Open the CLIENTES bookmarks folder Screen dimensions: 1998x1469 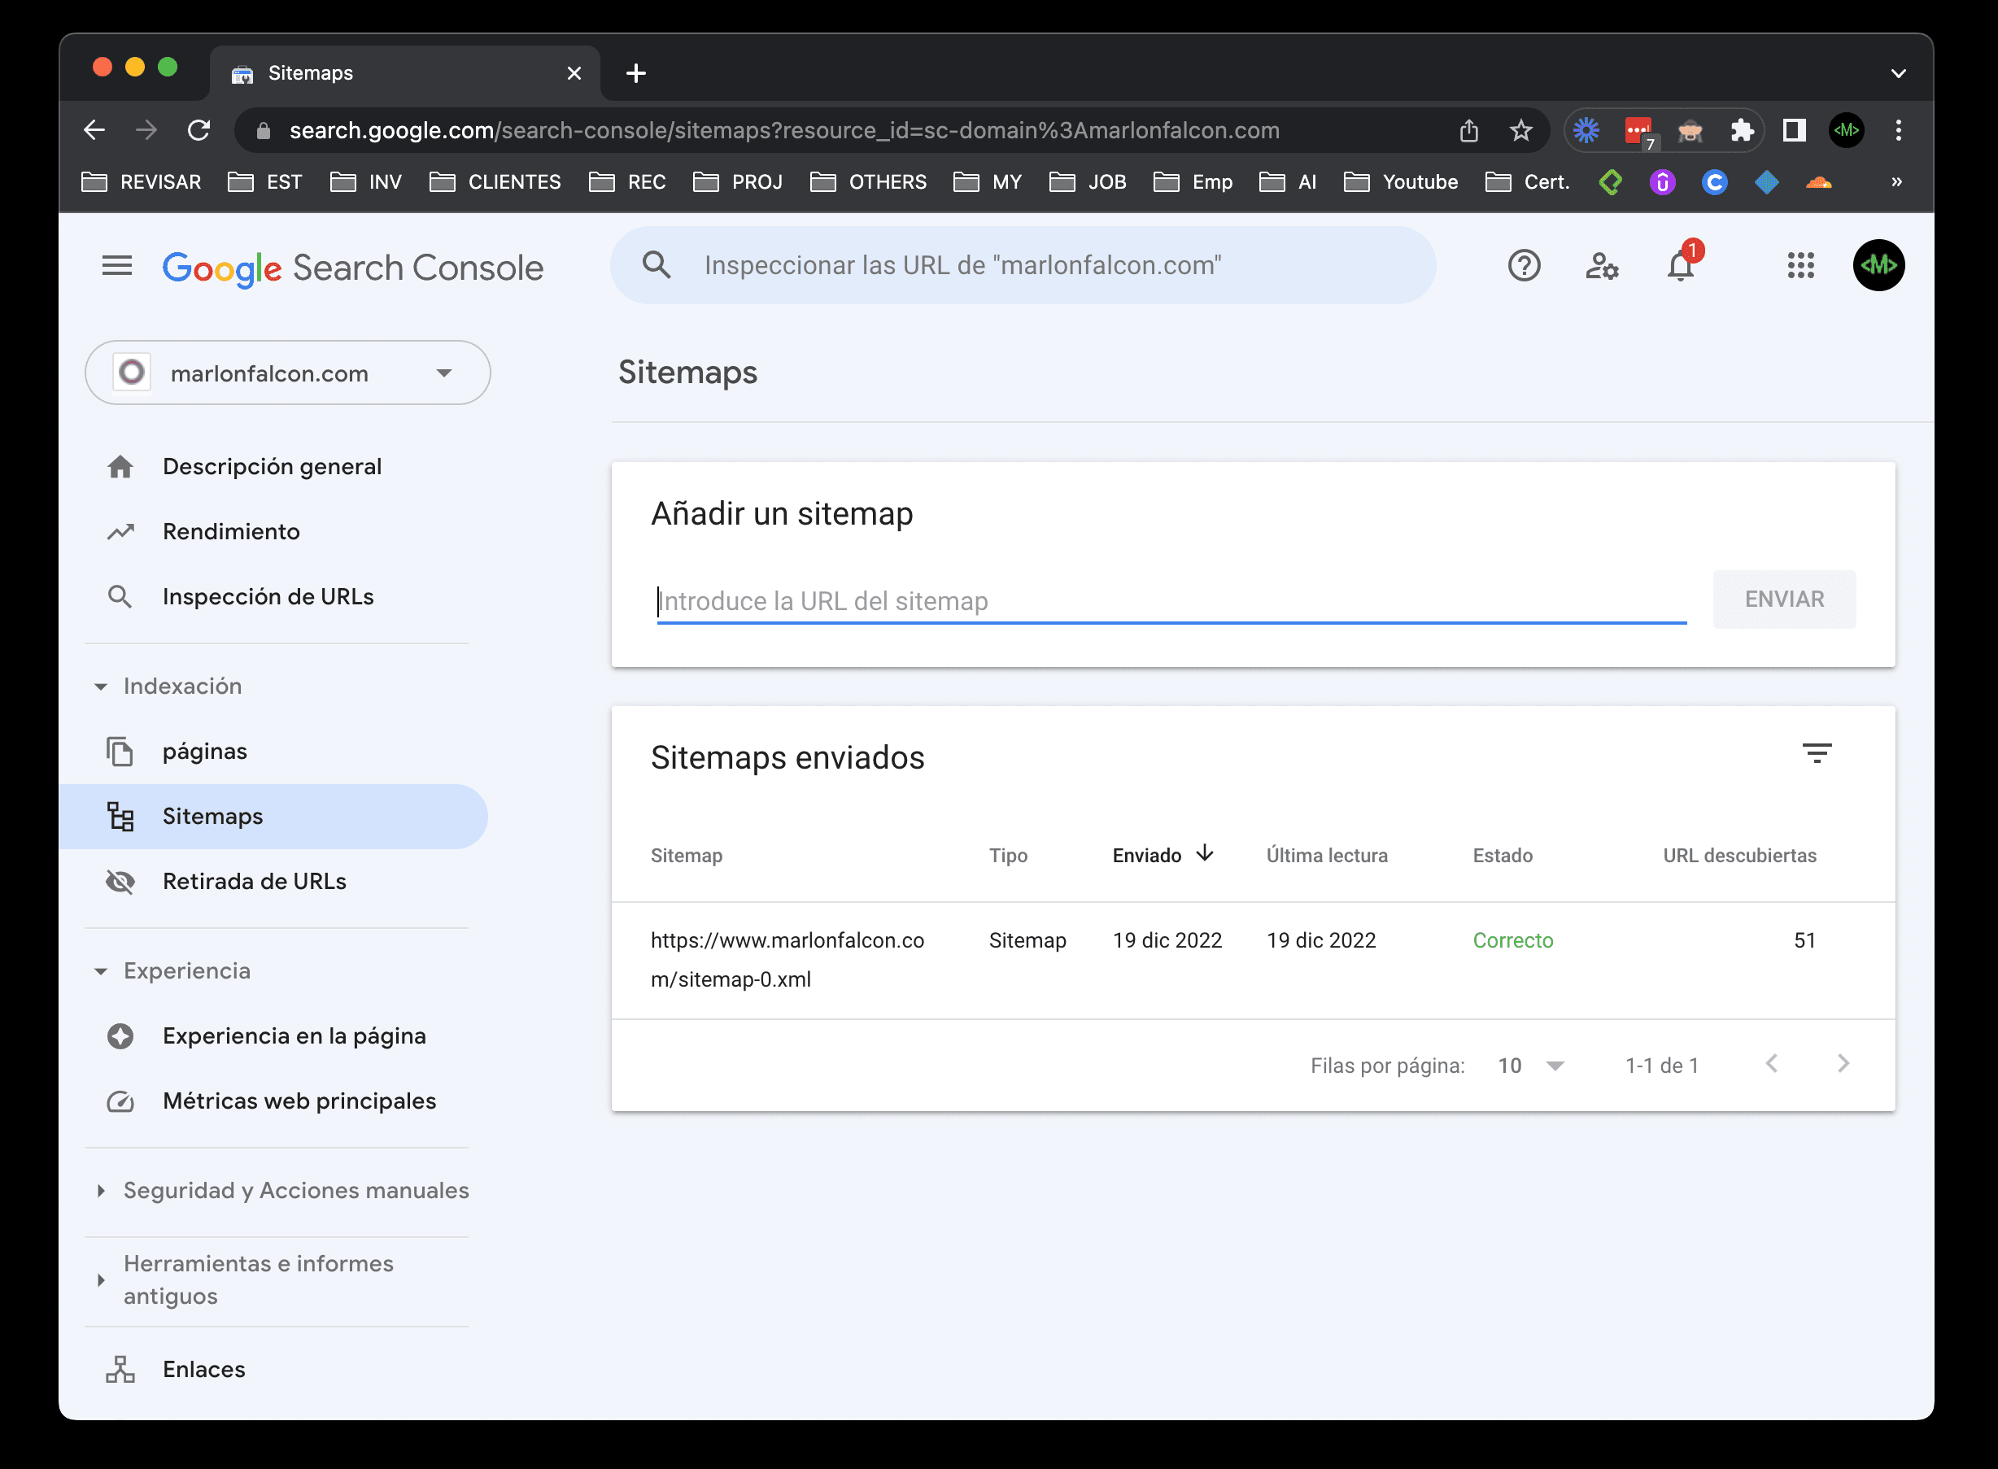pyautogui.click(x=495, y=182)
